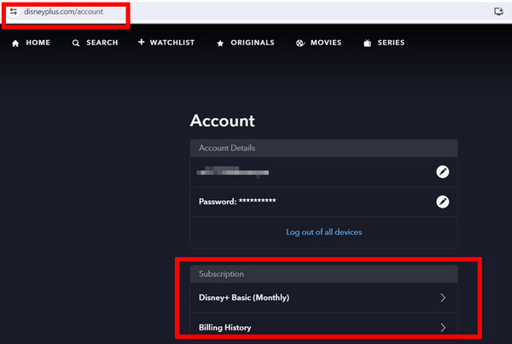Open the Billing History chevron arrow
Viewport: 512px width, 344px height.
[443, 328]
